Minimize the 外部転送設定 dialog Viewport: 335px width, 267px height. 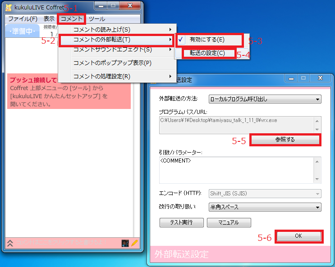tap(291, 78)
